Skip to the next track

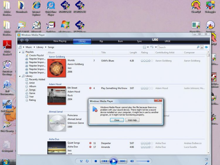(123, 161)
